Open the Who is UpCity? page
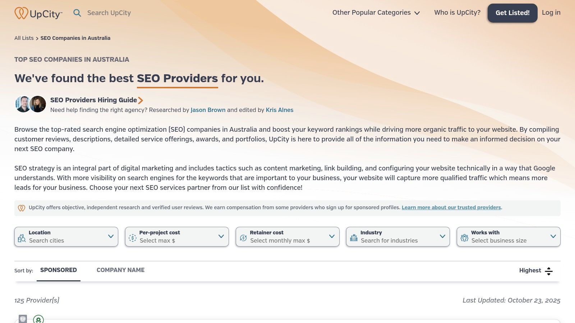Image resolution: width=575 pixels, height=323 pixels. 457,13
